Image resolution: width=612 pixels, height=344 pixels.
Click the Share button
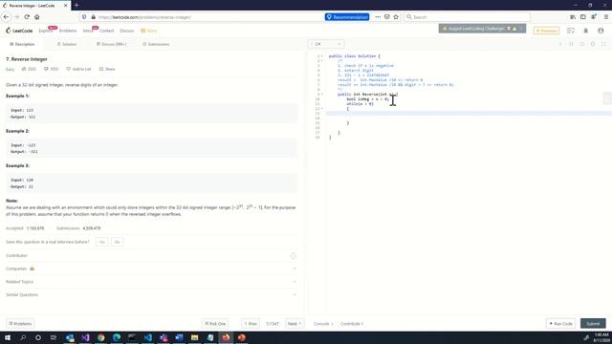point(107,69)
